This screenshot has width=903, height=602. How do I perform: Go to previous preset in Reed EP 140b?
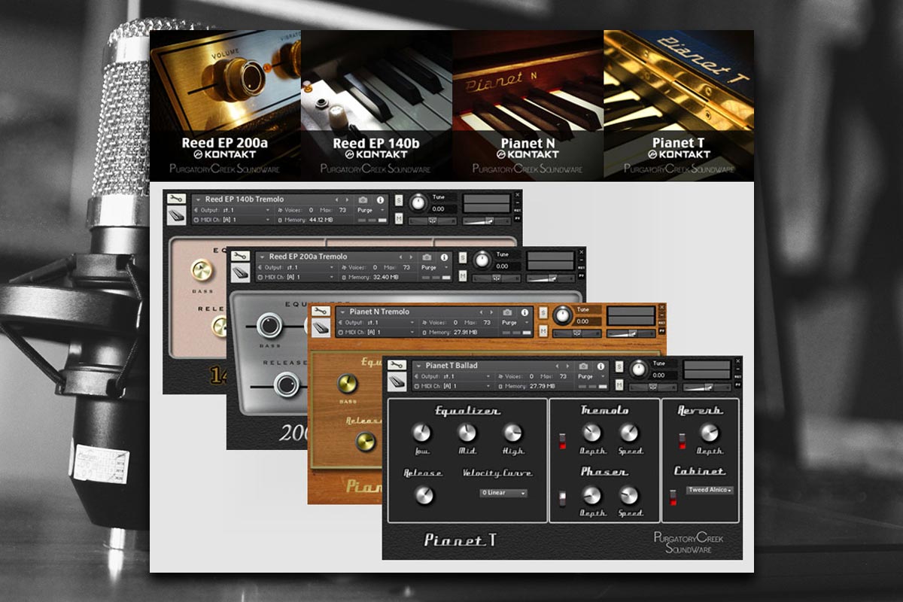pos(336,199)
